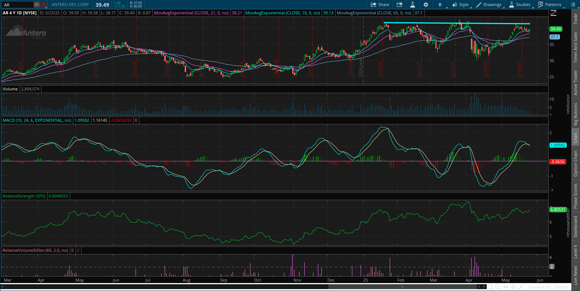
Task: Click the scrollbar right arrow
Action: click(484, 287)
